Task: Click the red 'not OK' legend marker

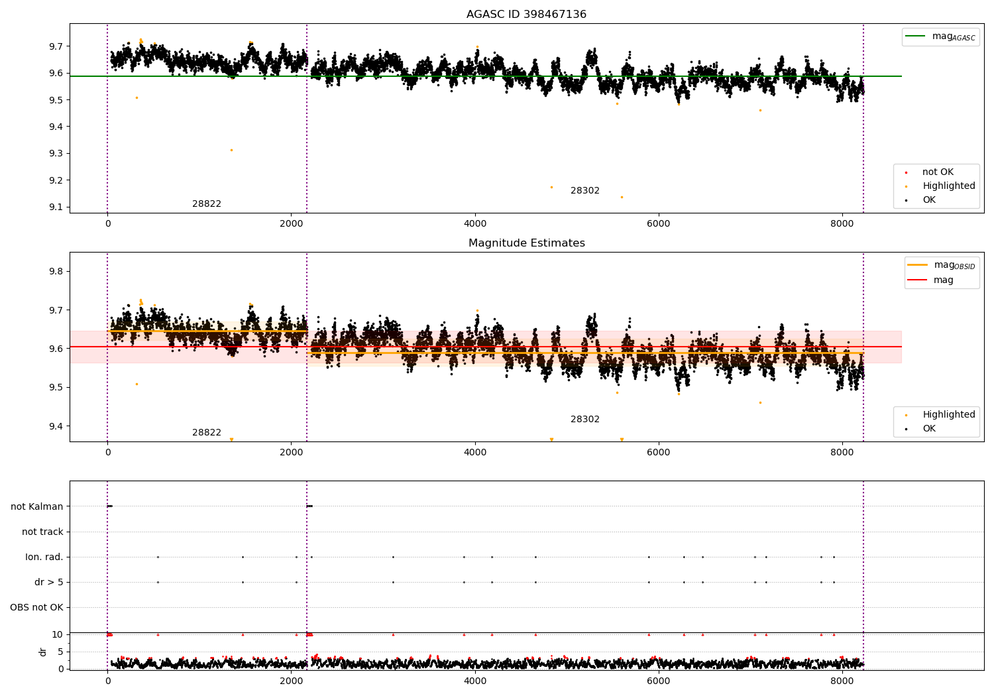Action: 906,172
